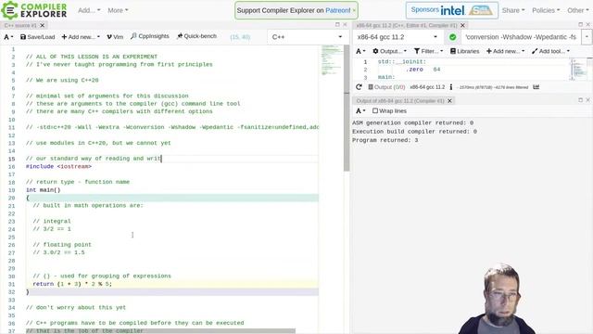The height and width of the screenshot is (334, 593).
Task: Click the Compiler Explorer logo
Action: tap(34, 10)
